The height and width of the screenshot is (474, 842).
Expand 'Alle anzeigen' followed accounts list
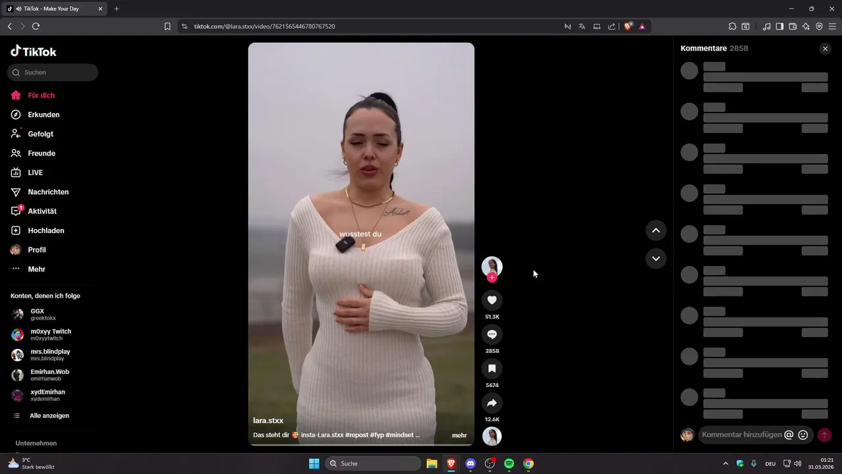41,416
